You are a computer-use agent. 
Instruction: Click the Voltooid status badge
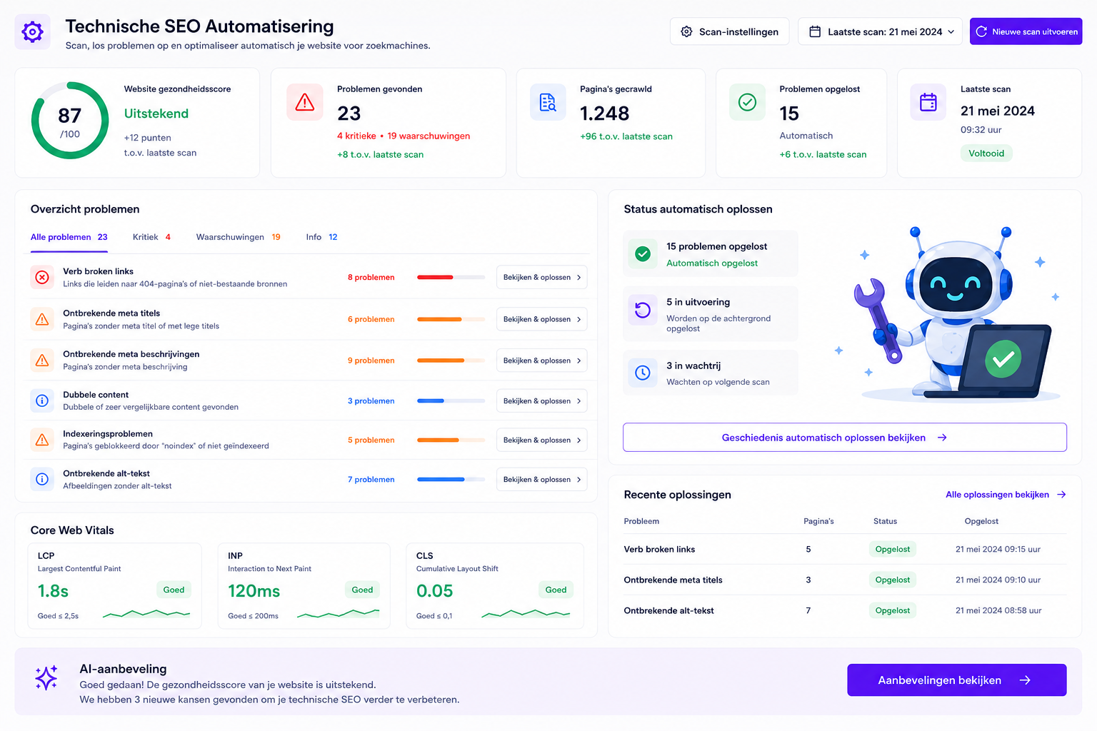point(986,153)
